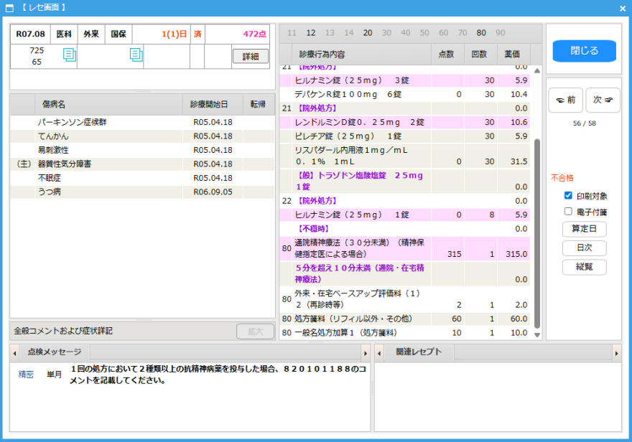Enable the 電子付箋 checkbox
The image size is (632, 442).
(568, 212)
